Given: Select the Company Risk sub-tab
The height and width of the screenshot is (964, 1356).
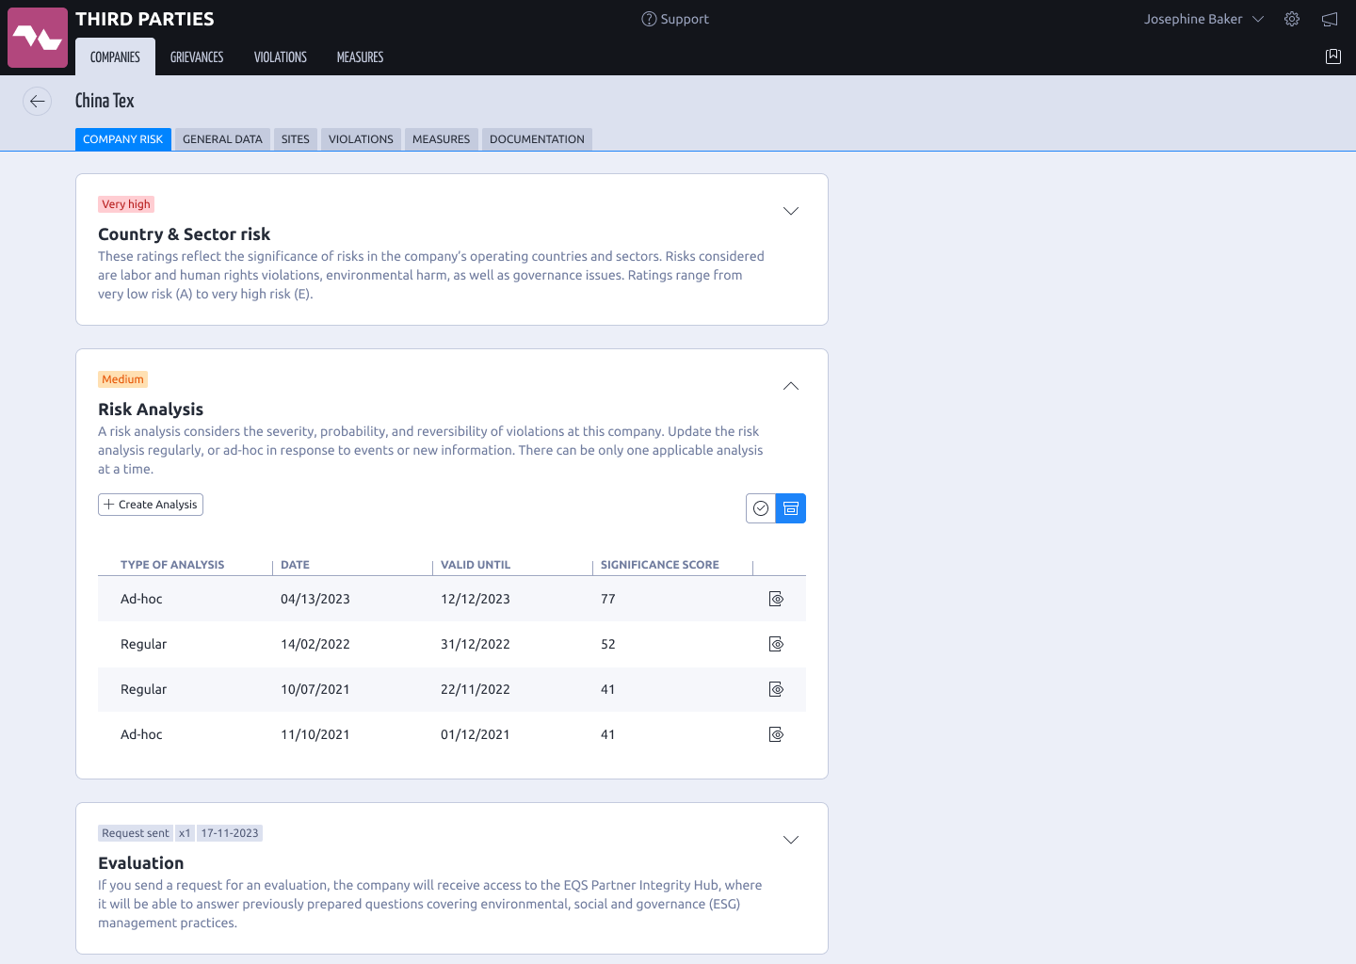Looking at the screenshot, I should click(x=123, y=139).
